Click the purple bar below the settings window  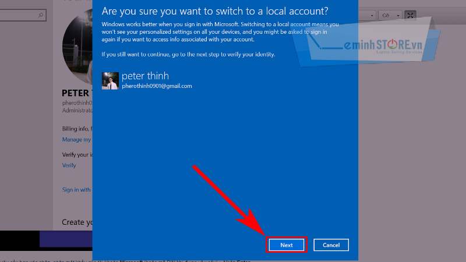65,239
